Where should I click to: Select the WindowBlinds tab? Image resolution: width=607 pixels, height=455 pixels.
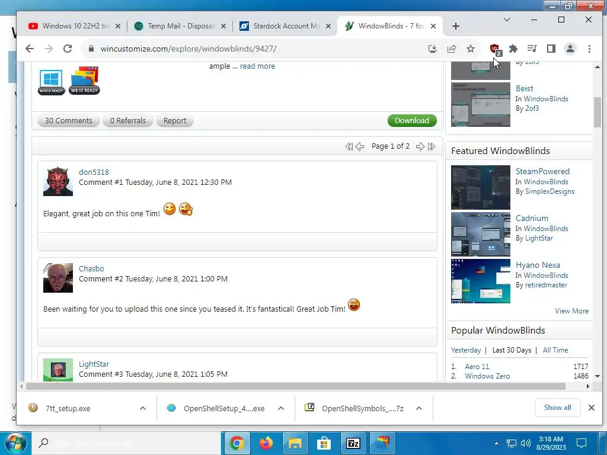390,26
